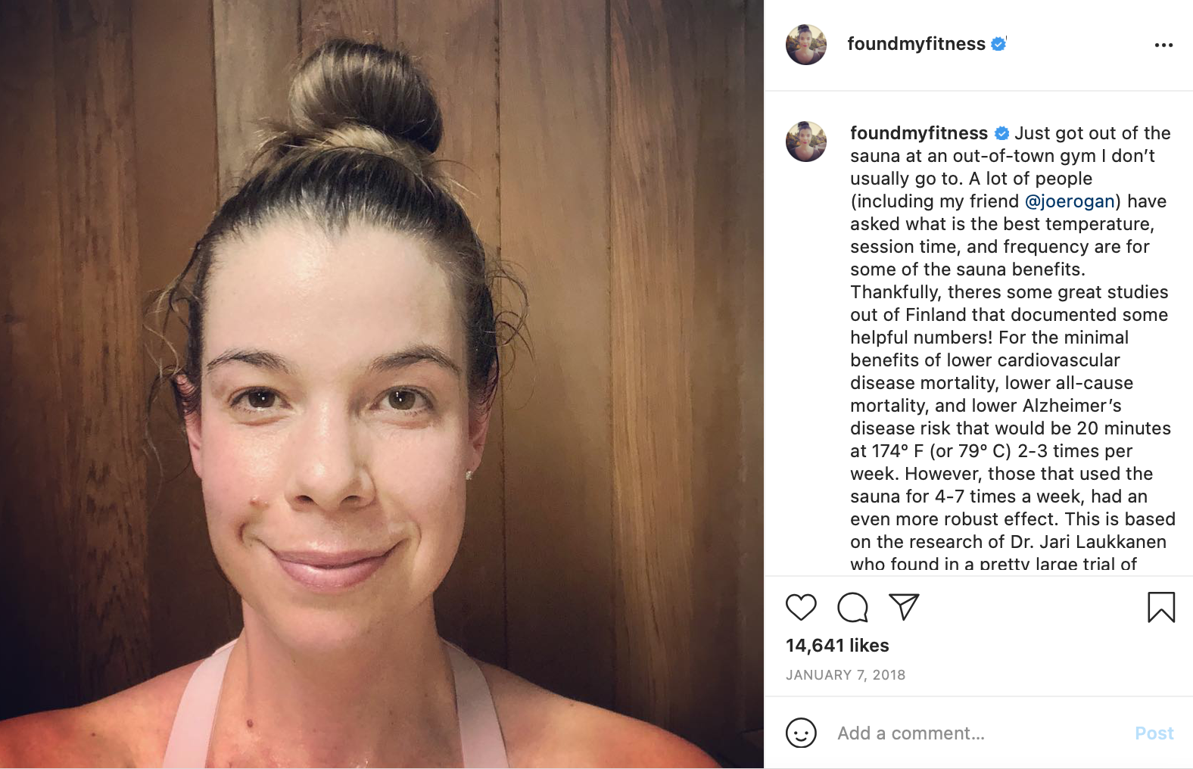Open foundmyfitness username in caption

pyautogui.click(x=919, y=133)
